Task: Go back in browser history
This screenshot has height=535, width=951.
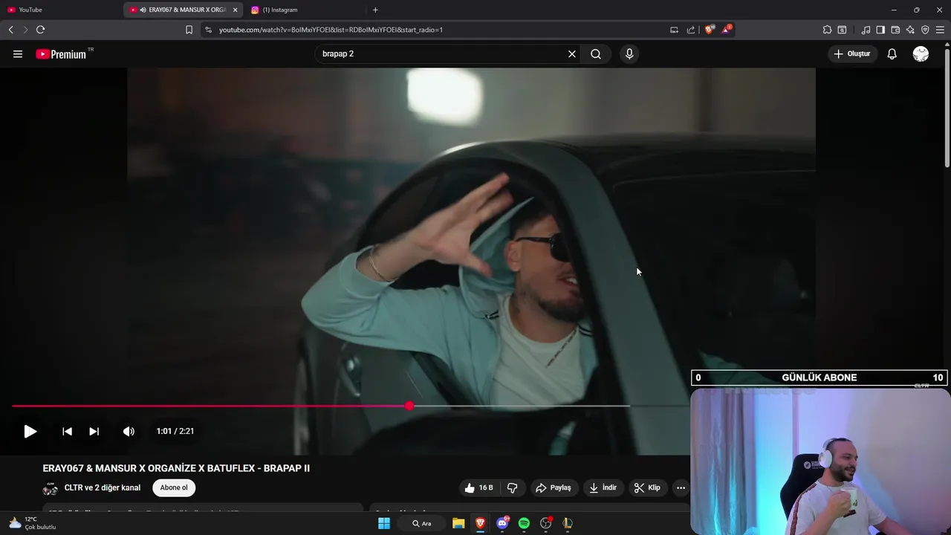Action: (x=10, y=30)
